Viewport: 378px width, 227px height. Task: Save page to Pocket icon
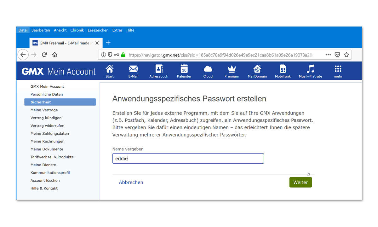[x=337, y=55]
